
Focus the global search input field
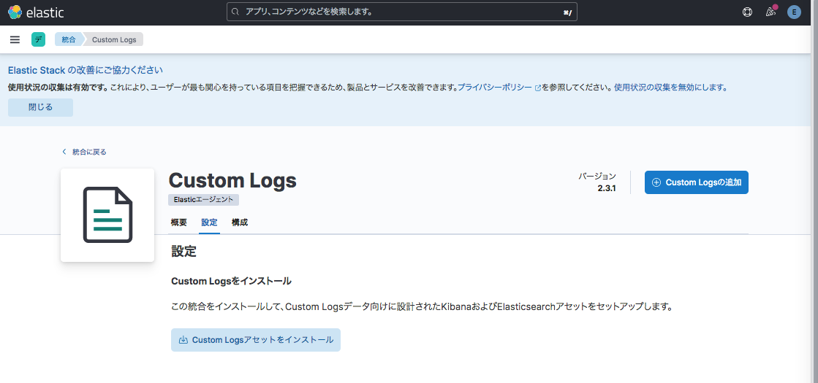[x=402, y=12]
